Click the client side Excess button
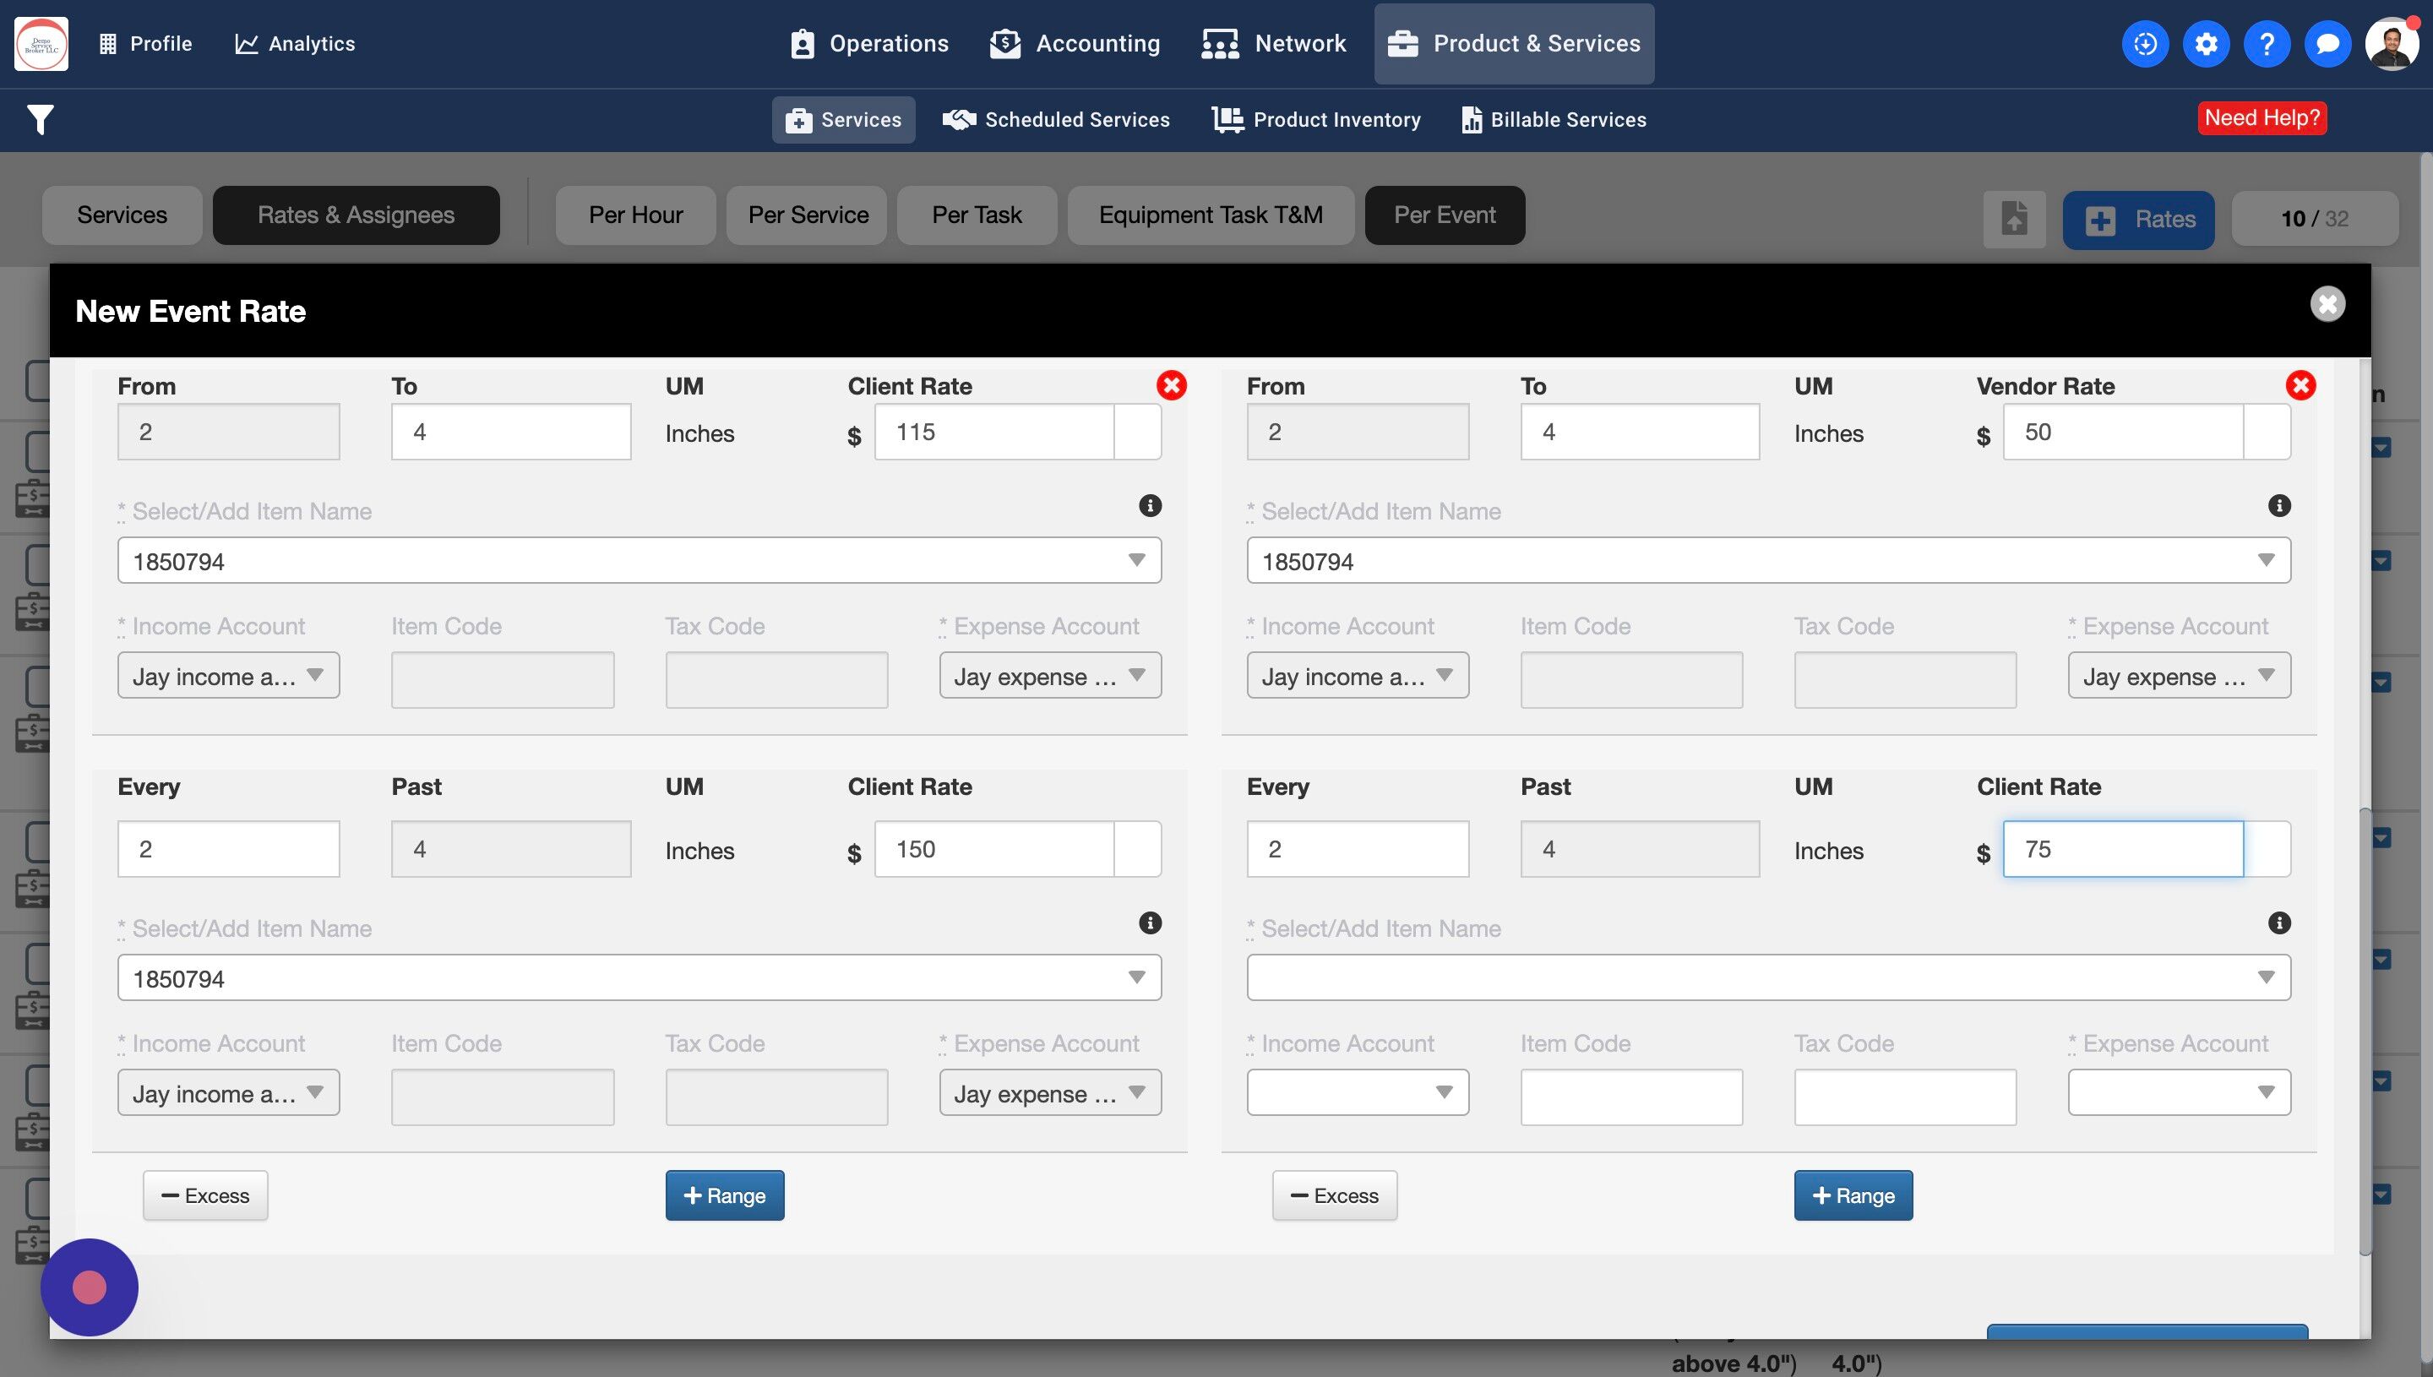Viewport: 2433px width, 1377px height. tap(205, 1195)
